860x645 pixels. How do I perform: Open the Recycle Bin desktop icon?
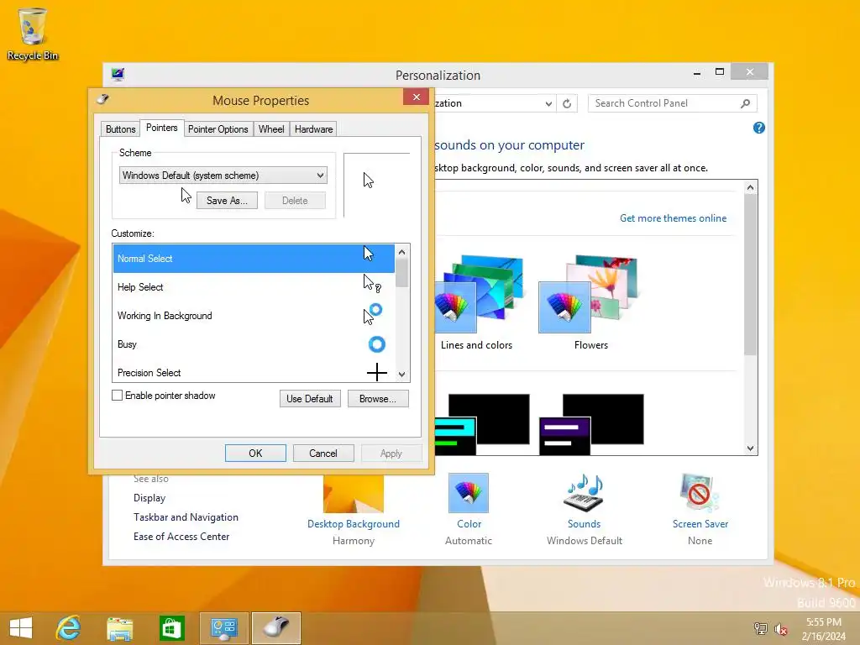tap(33, 34)
